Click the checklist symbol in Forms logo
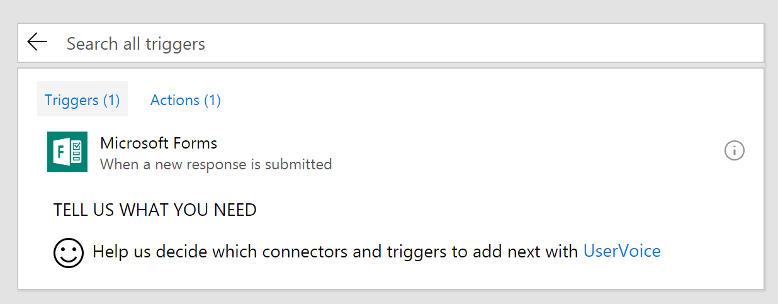 [77, 152]
